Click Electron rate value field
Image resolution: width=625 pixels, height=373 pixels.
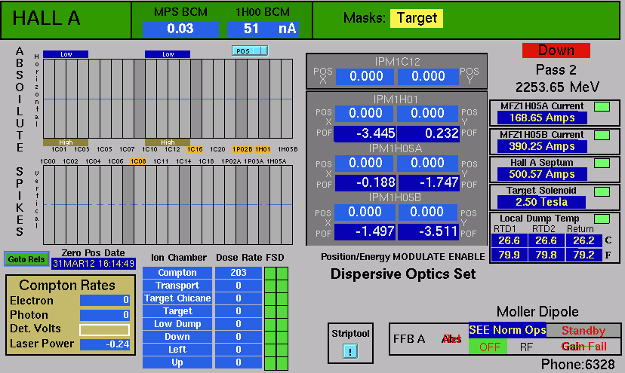pyautogui.click(x=104, y=300)
